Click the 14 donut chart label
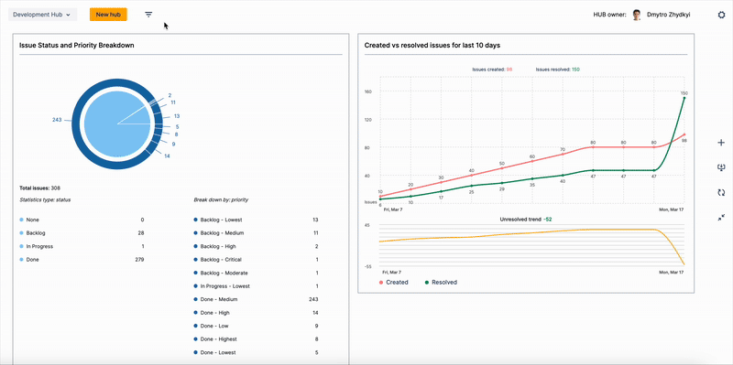Image resolution: width=733 pixels, height=365 pixels. (167, 156)
